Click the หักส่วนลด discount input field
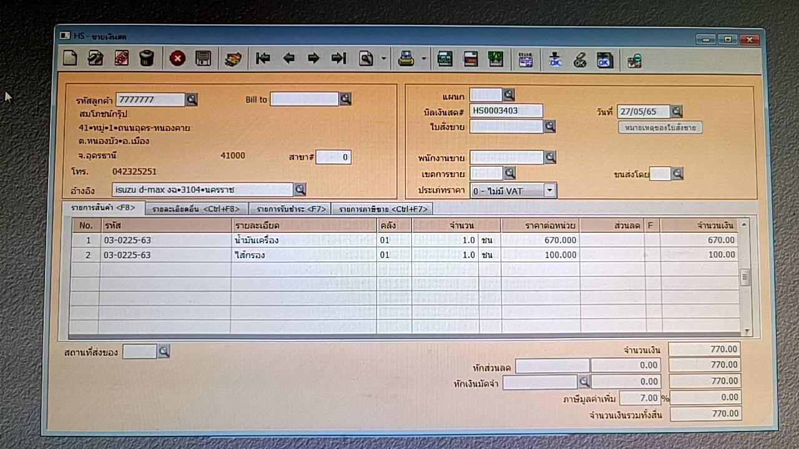Screen dimensions: 799x449 click(552, 365)
